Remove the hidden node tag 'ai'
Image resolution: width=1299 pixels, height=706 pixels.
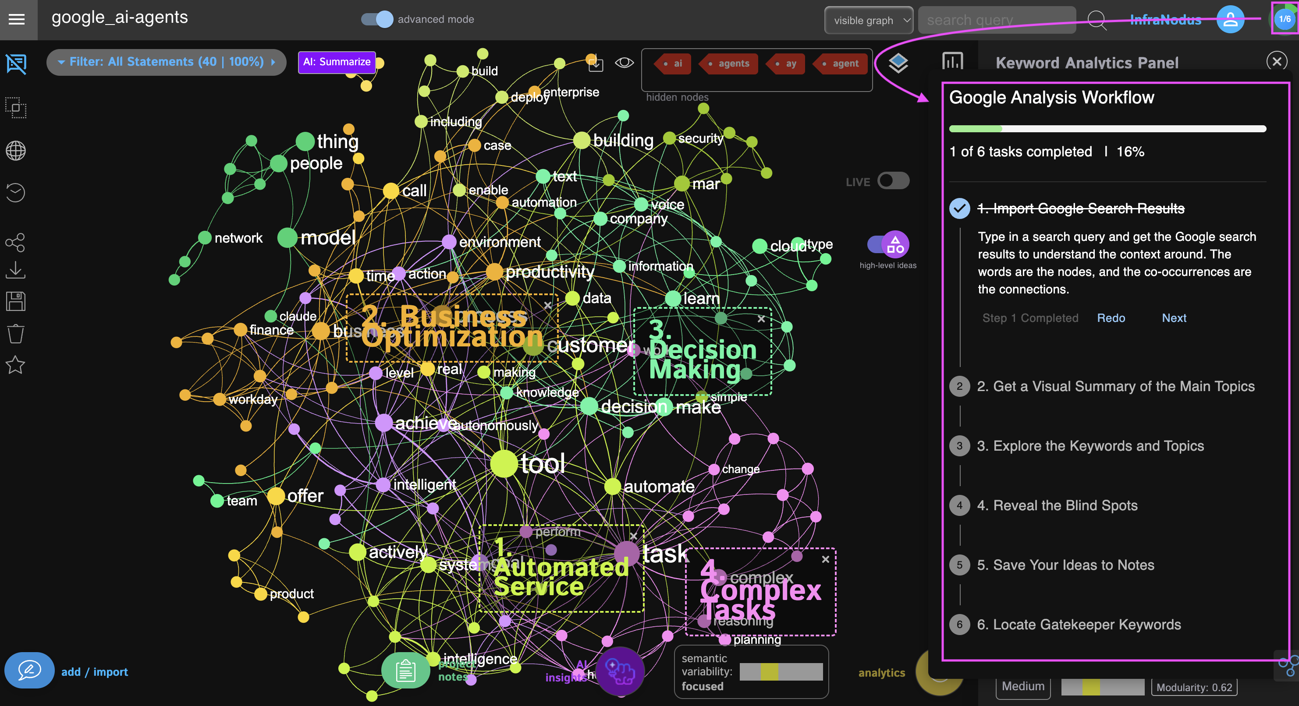coord(673,64)
